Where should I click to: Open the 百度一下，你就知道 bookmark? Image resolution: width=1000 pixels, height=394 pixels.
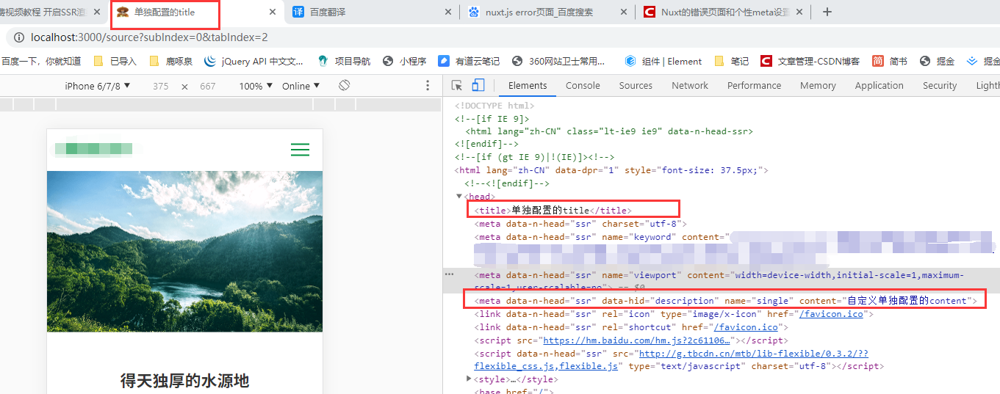41,61
